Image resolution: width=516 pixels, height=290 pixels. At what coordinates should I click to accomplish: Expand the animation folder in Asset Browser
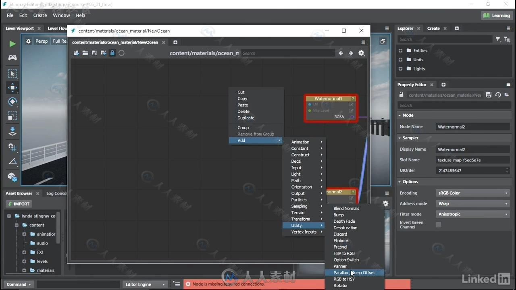[24, 234]
